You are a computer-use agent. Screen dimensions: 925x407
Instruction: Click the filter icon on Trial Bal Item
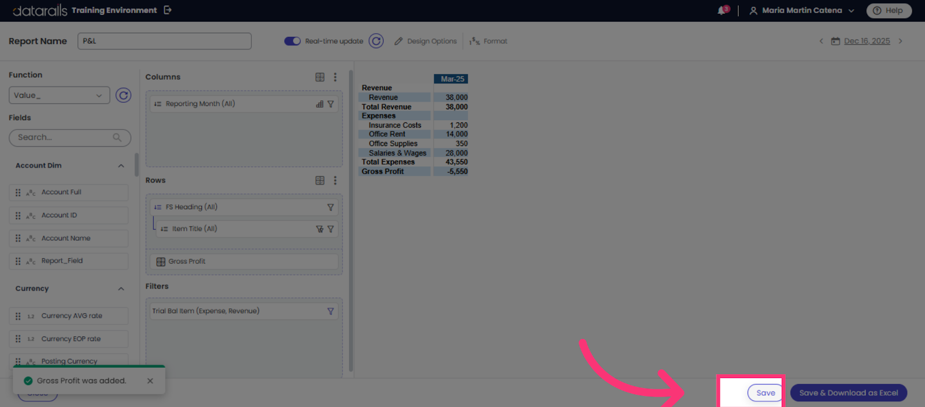coord(331,311)
